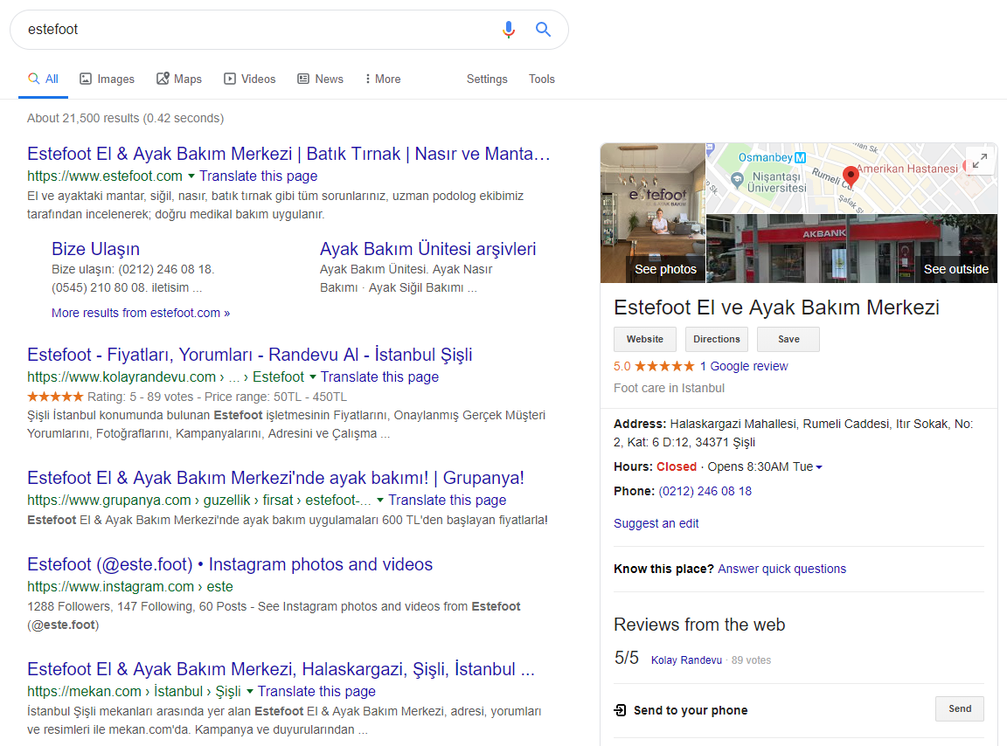Open mekan.com Halaskargazi Şişli result

coord(281,669)
